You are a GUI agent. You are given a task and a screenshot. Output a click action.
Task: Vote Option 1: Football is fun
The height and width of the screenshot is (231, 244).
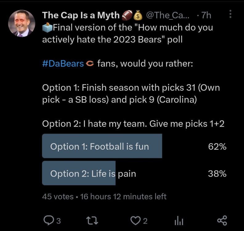102,146
